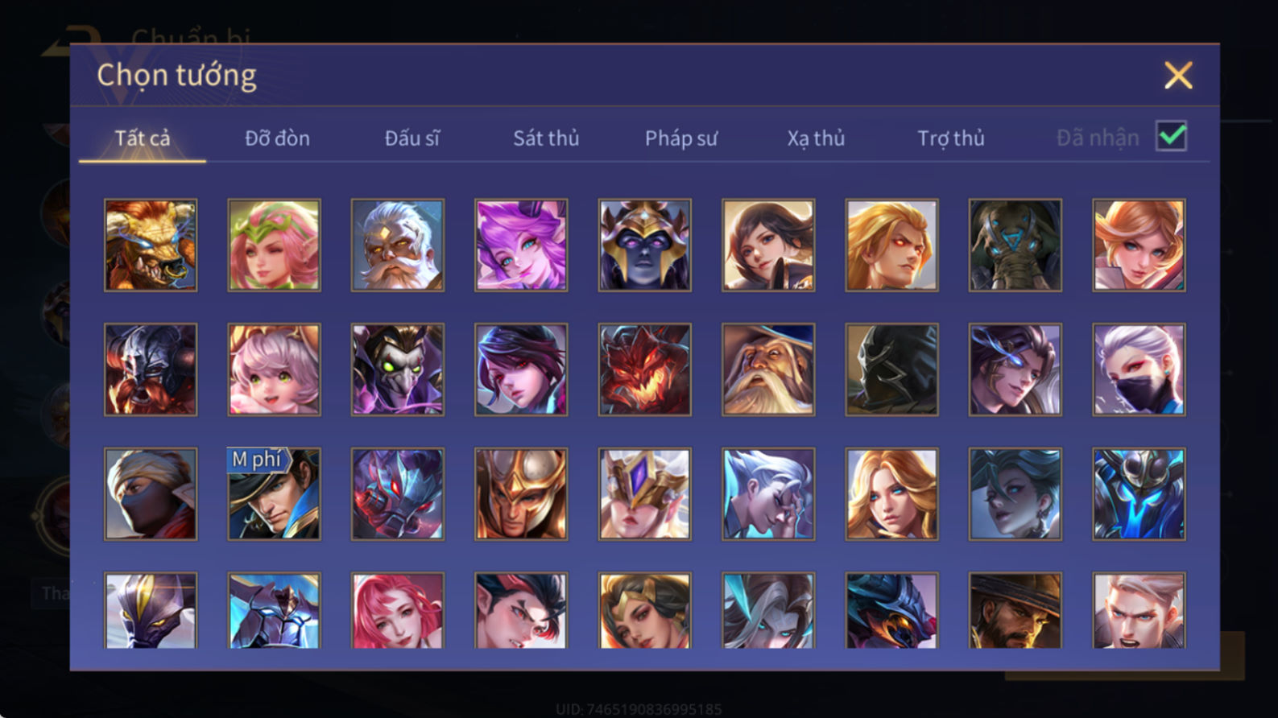This screenshot has height=718, width=1278.
Task: Select the pink-haired hero with flower crown
Action: click(x=275, y=246)
